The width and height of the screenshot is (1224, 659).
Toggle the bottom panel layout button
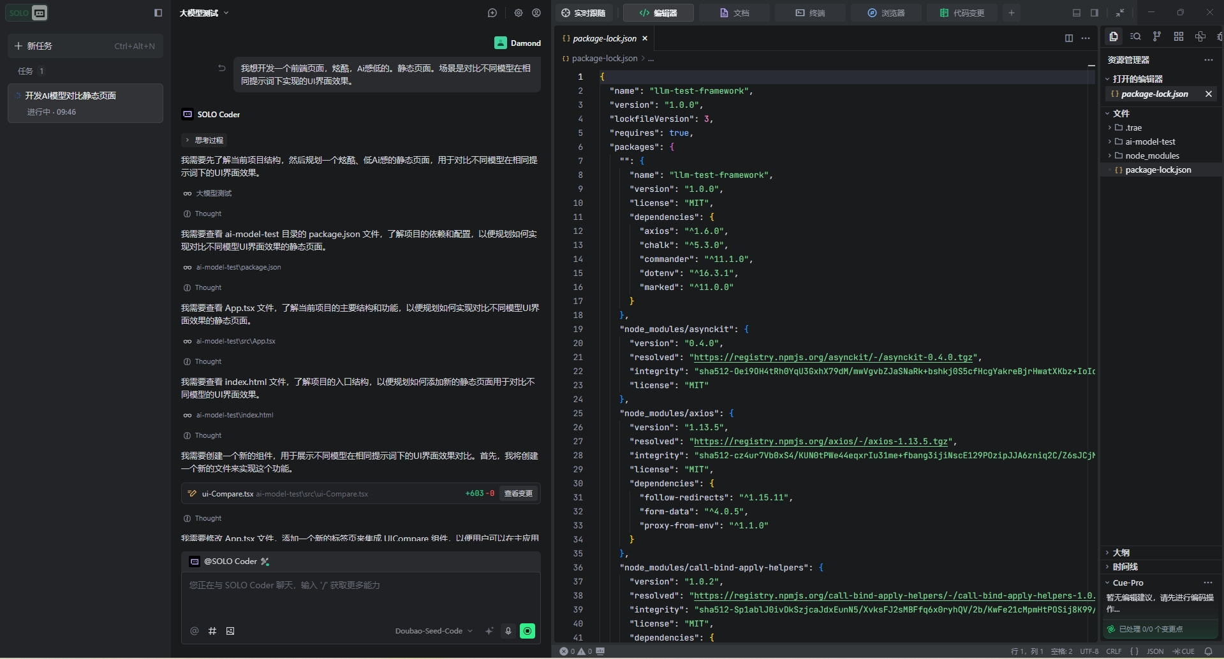tap(1077, 13)
